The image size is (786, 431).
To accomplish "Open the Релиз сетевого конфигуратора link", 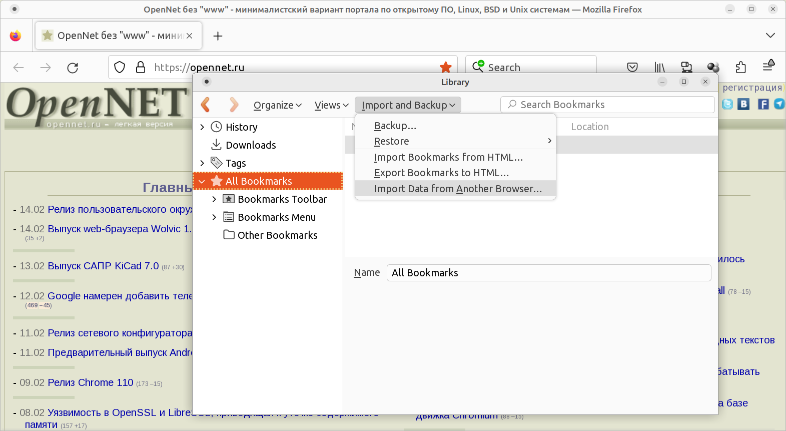I will pyautogui.click(x=120, y=333).
